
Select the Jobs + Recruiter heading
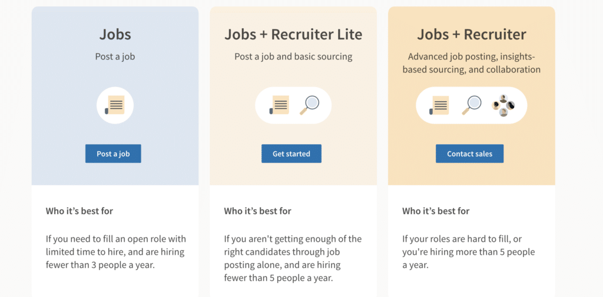pyautogui.click(x=472, y=34)
